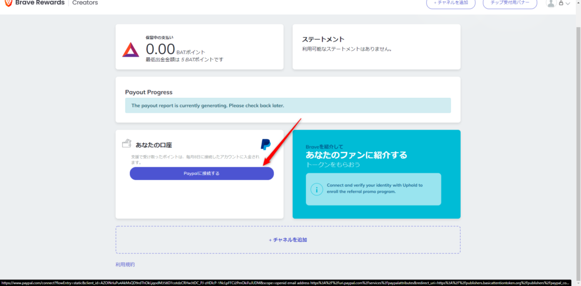Click the 0.00 BAT balance amount
The height and width of the screenshot is (286, 581).
160,50
